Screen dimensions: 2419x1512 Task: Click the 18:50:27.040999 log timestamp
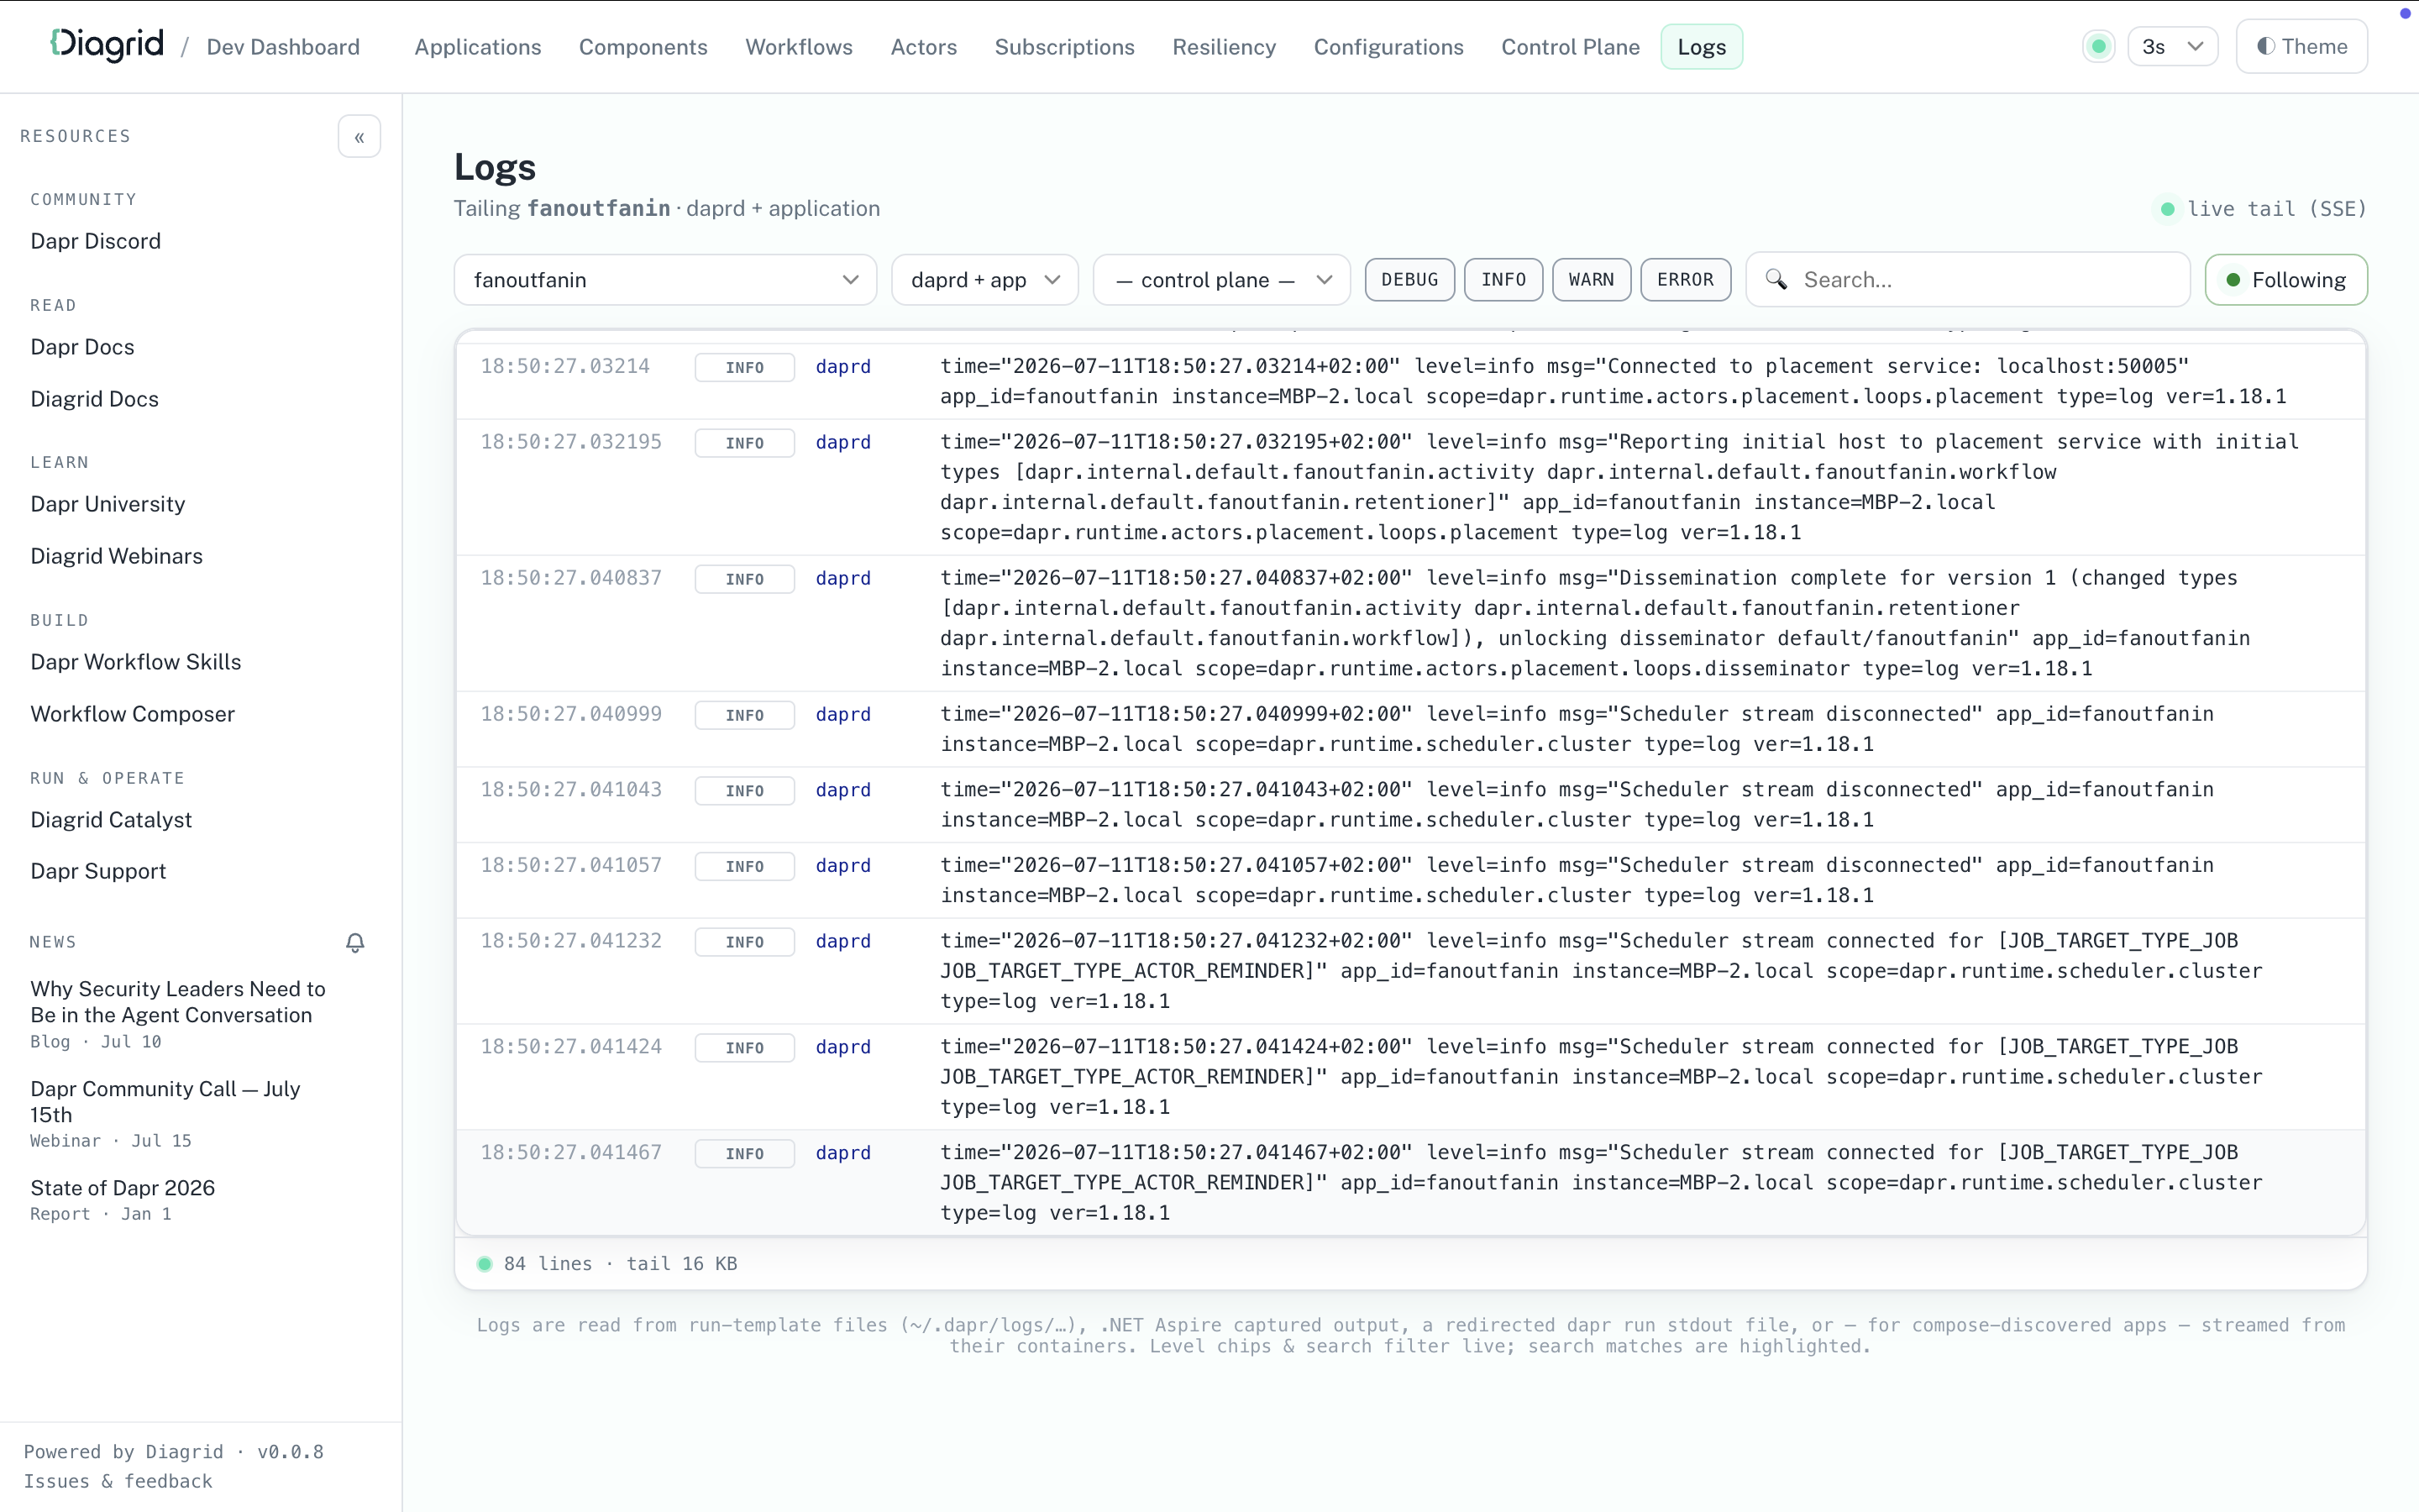pos(571,714)
